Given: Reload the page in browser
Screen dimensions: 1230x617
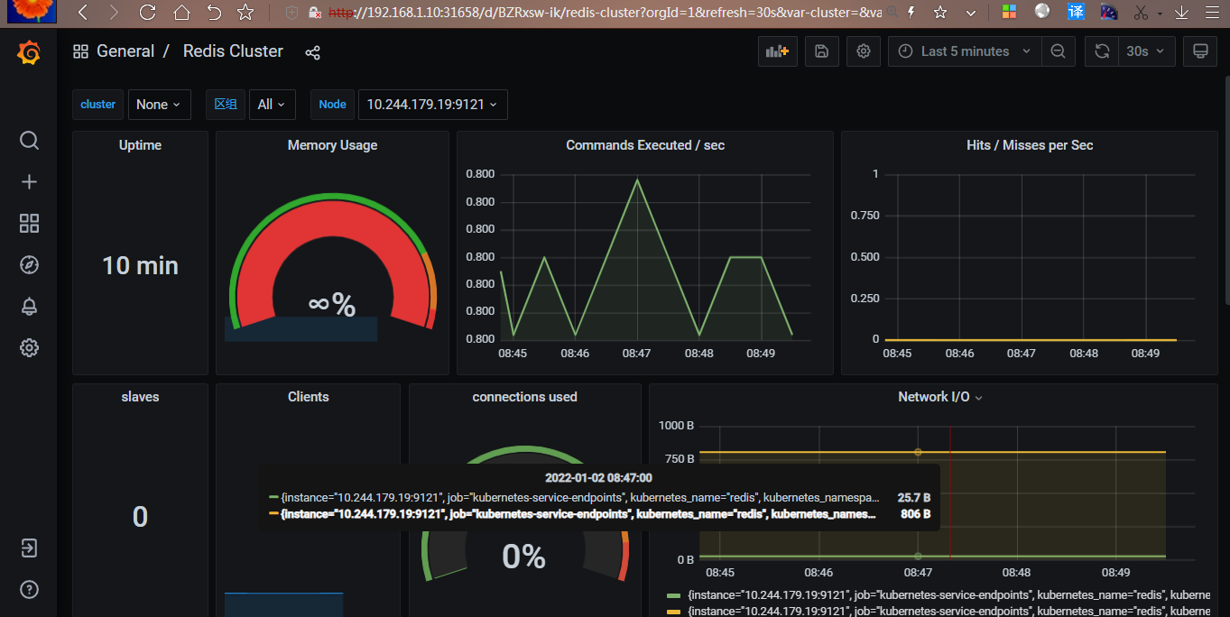Looking at the screenshot, I should [x=147, y=13].
